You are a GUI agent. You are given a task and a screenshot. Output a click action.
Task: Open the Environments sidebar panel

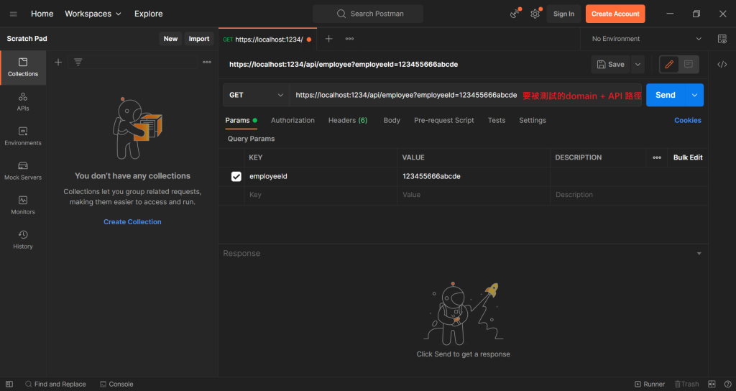(23, 137)
